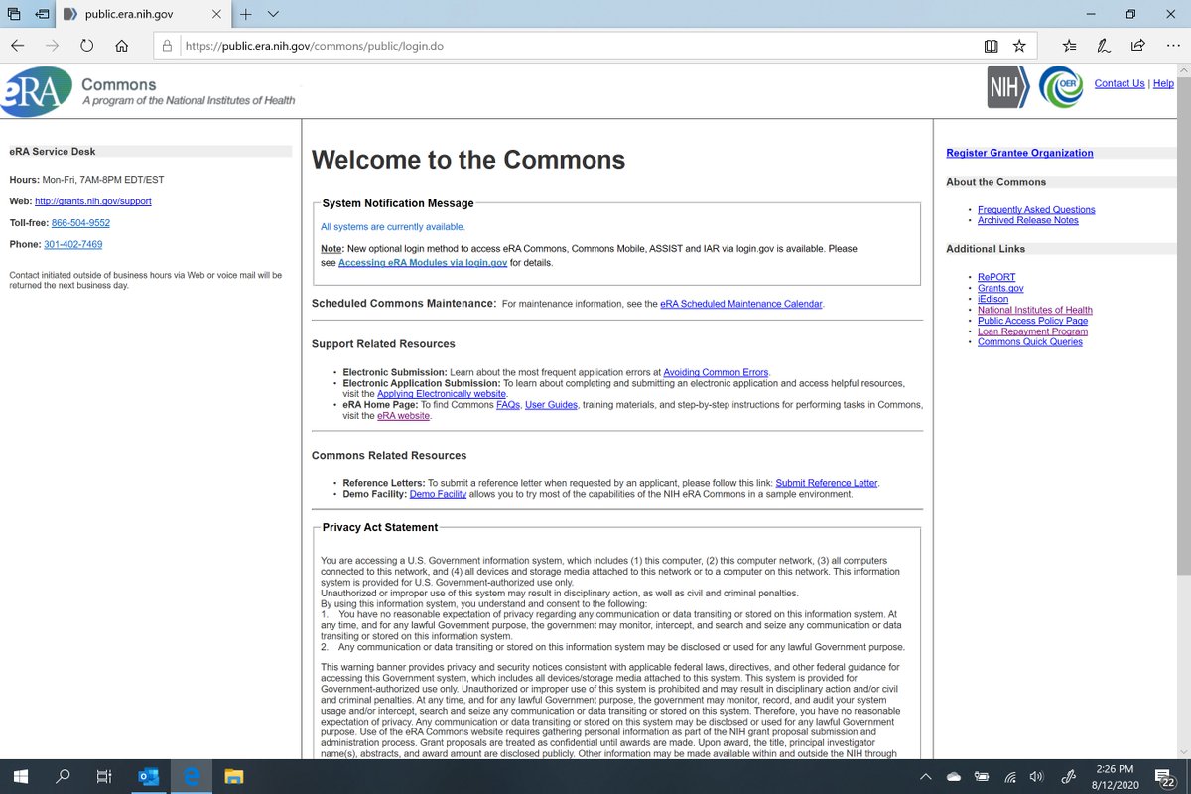Click the eRA Commons logo

36,92
